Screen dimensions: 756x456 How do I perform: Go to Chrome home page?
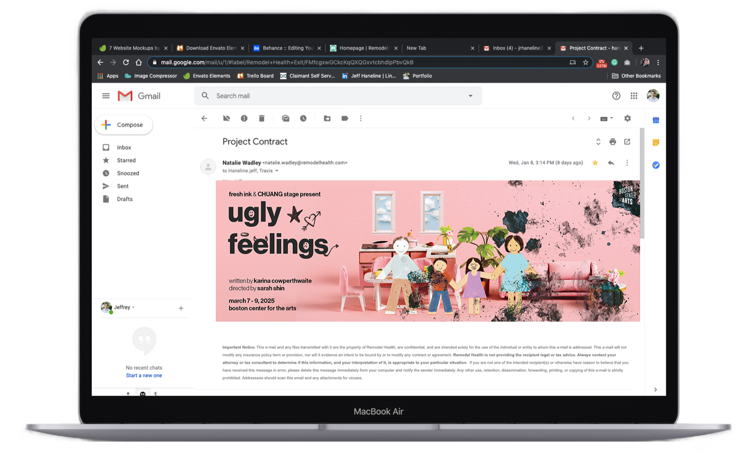tap(139, 62)
